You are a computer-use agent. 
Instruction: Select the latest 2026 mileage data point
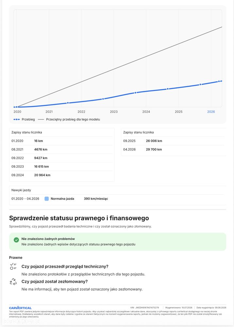pyautogui.click(x=219, y=81)
